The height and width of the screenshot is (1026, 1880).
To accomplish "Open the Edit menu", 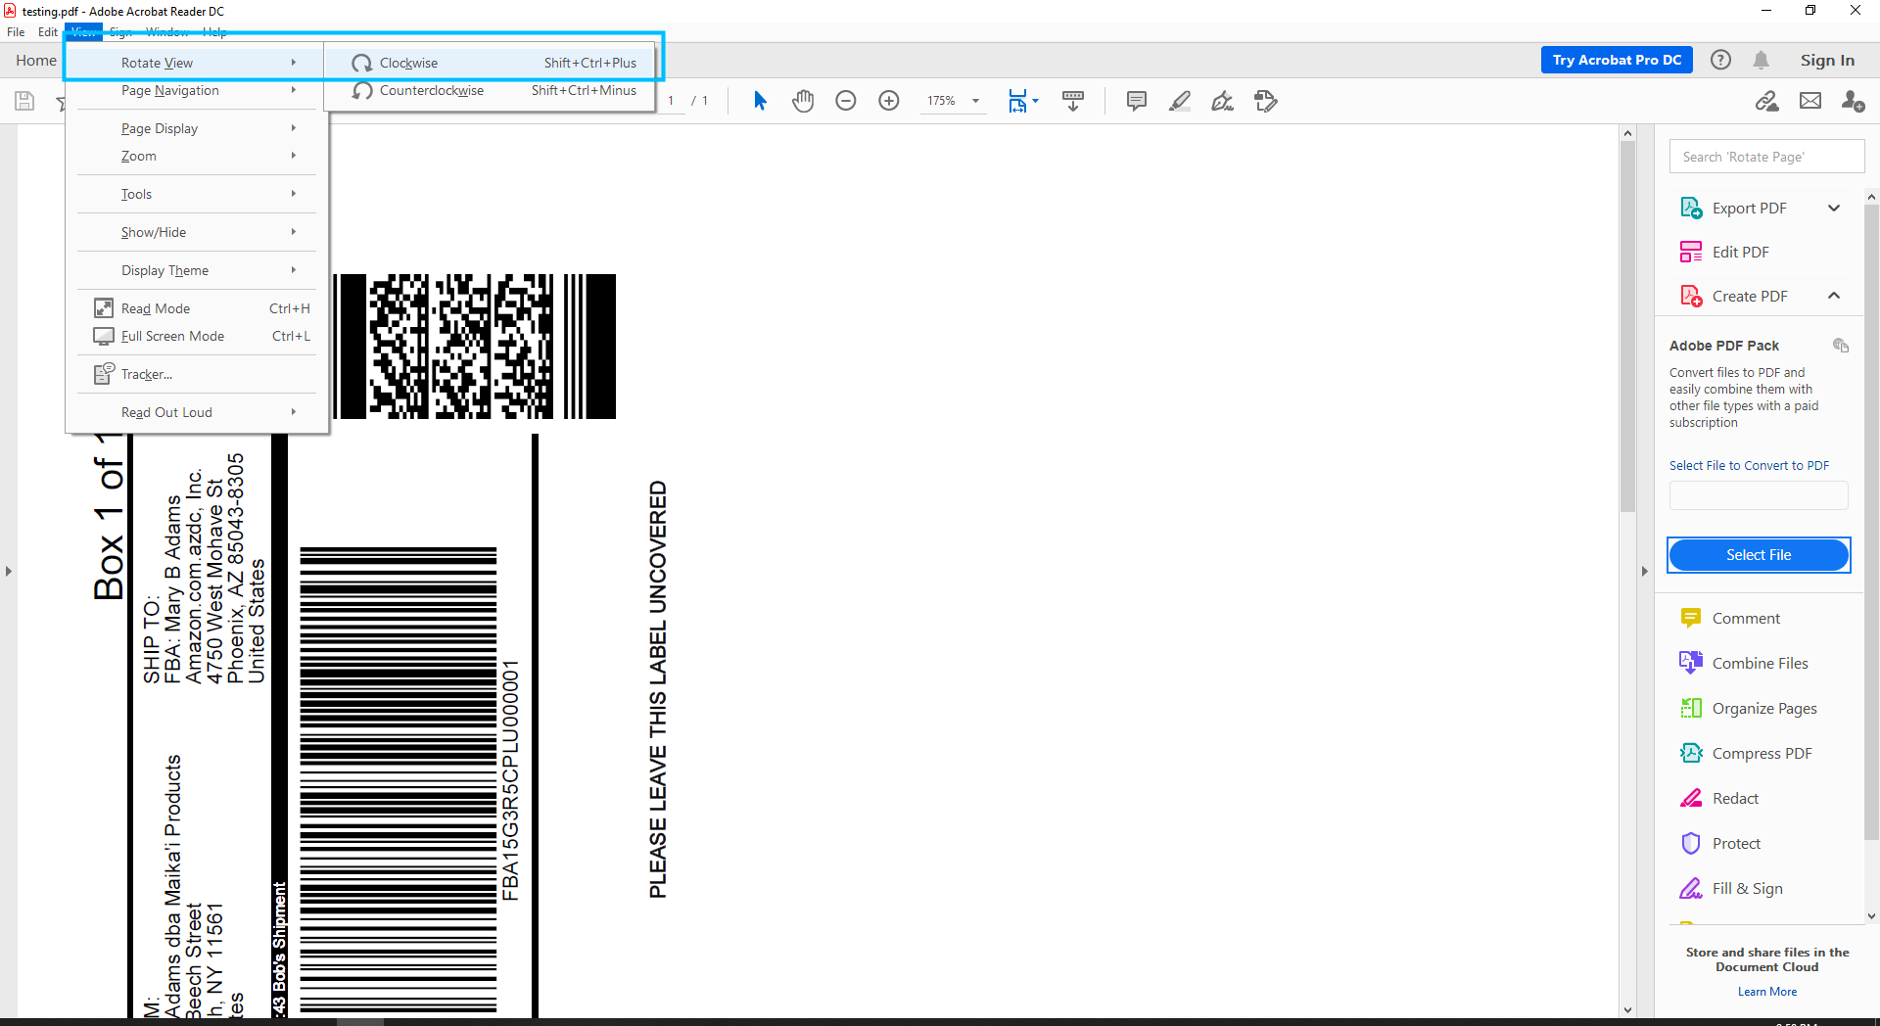I will pyautogui.click(x=48, y=32).
